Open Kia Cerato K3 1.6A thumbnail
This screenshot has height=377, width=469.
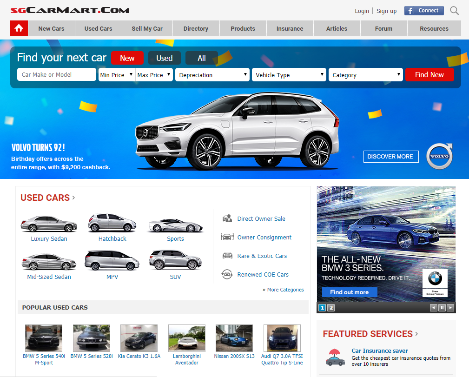(x=139, y=338)
